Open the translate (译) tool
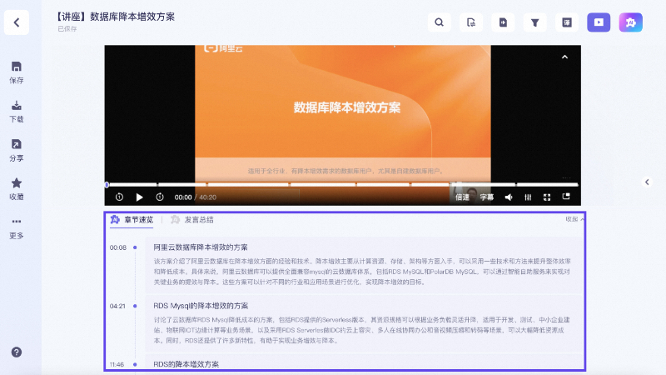 point(567,22)
